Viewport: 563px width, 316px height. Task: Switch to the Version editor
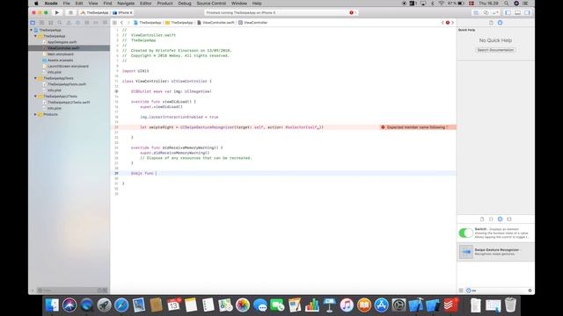point(495,12)
